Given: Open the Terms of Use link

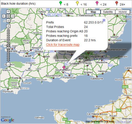Looking at the screenshot, I should (x=124, y=122).
